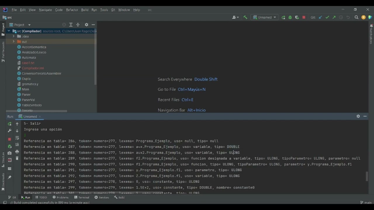This screenshot has width=374, height=210.
Task: Rerun the program in the Run panel
Action: (10, 124)
